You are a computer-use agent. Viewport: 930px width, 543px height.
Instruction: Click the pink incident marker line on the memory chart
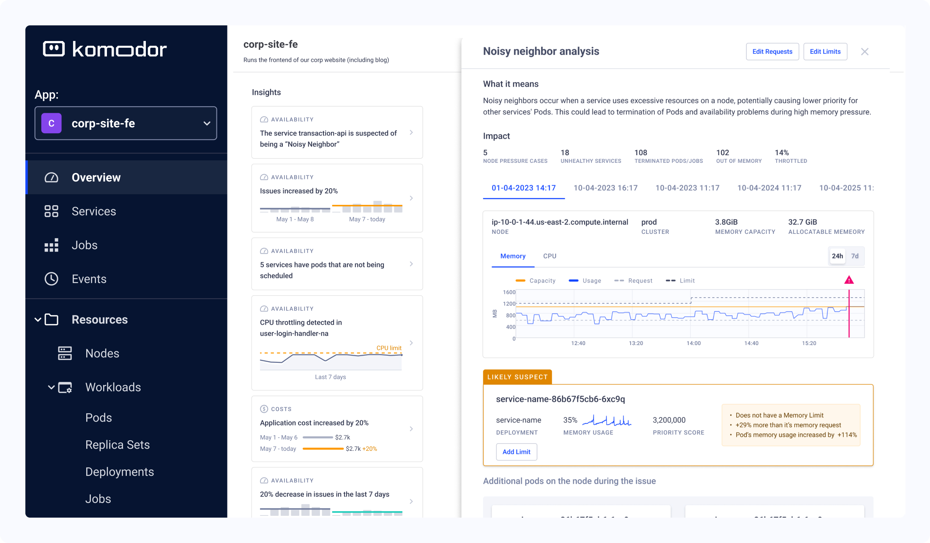(x=849, y=314)
